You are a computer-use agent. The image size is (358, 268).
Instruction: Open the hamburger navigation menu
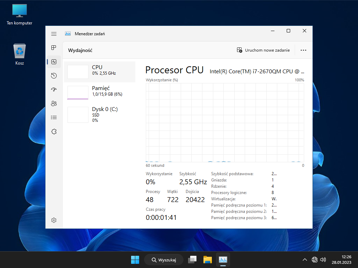click(x=54, y=34)
